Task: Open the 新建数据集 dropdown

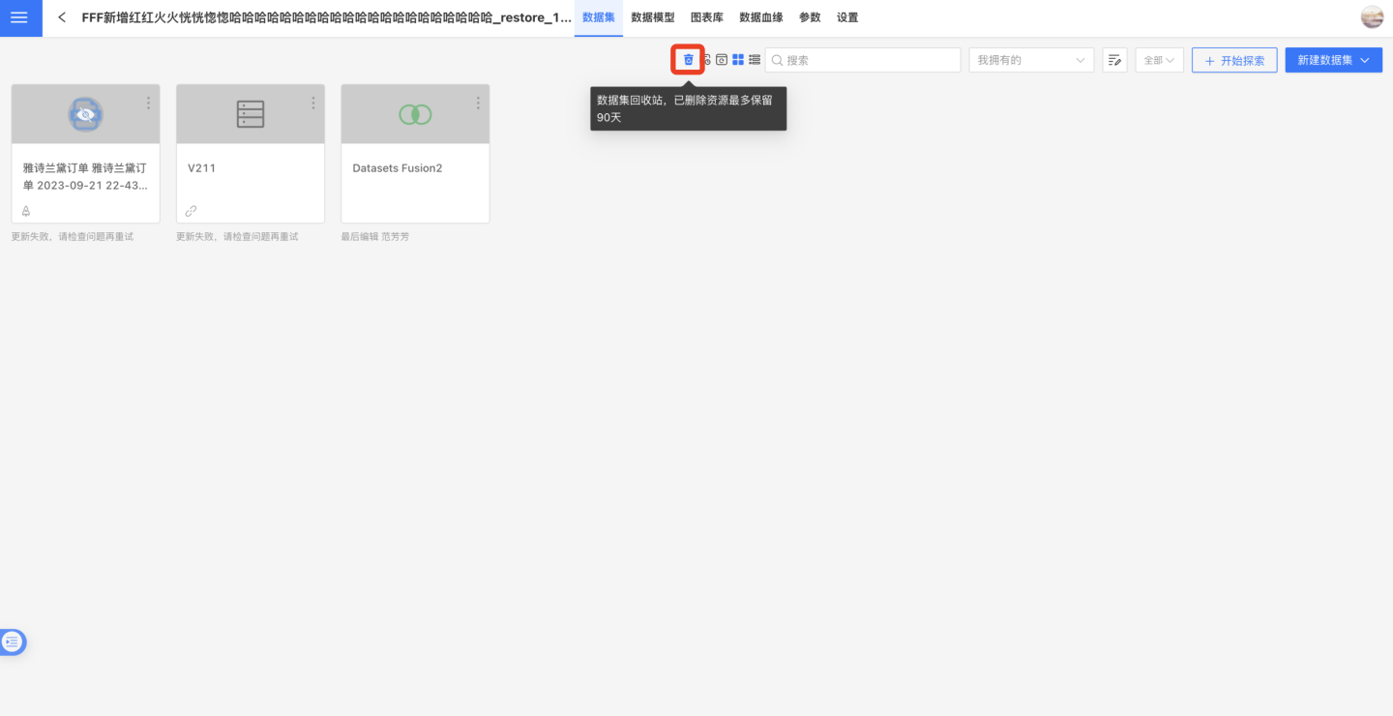Action: point(1333,60)
